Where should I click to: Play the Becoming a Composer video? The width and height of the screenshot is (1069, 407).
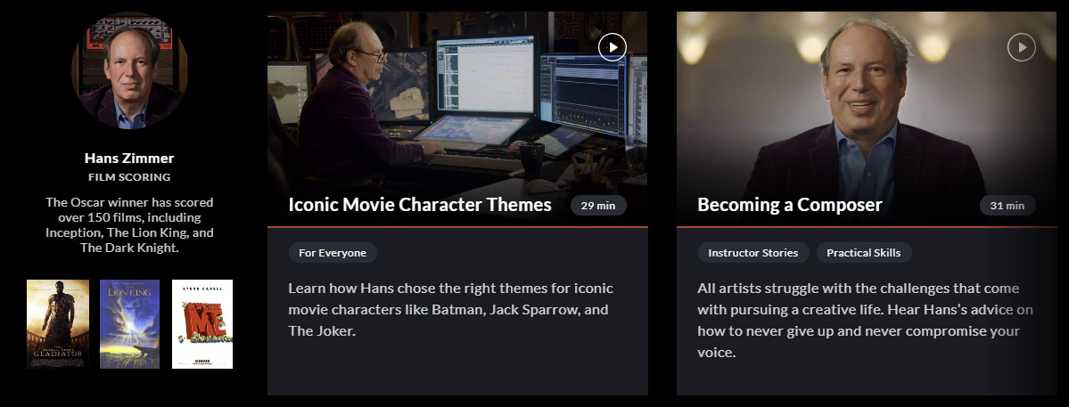[1021, 47]
